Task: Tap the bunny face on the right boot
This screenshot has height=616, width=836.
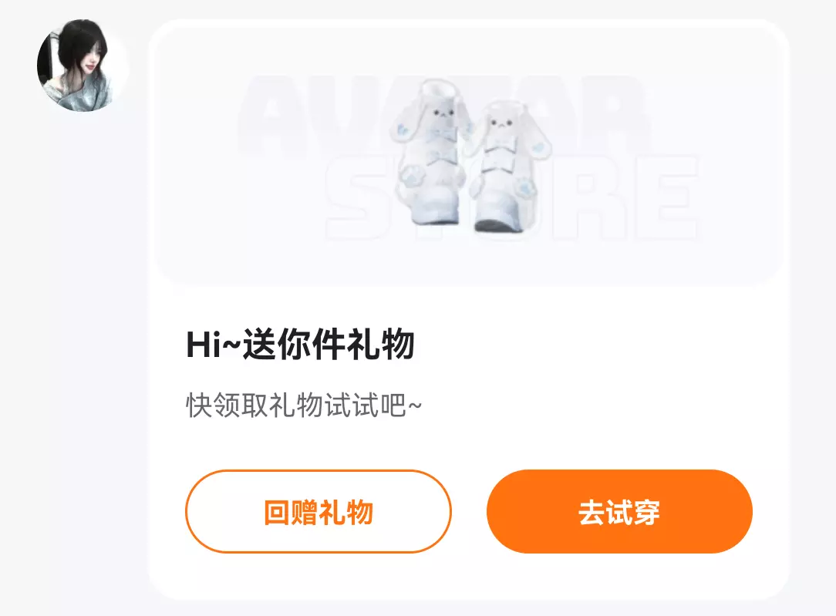Action: pyautogui.click(x=501, y=124)
